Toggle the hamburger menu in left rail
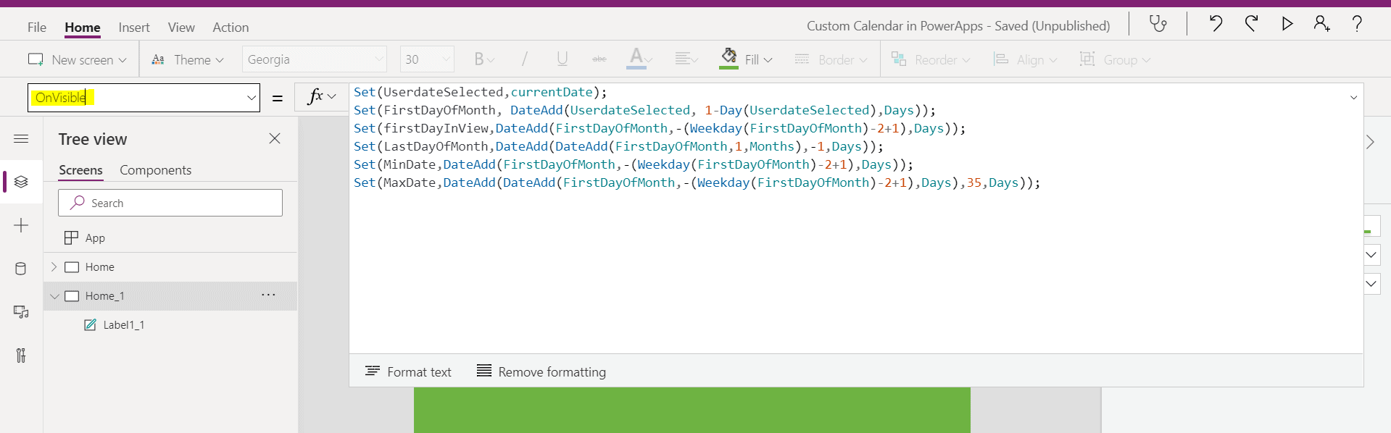The height and width of the screenshot is (433, 1391). [21, 138]
